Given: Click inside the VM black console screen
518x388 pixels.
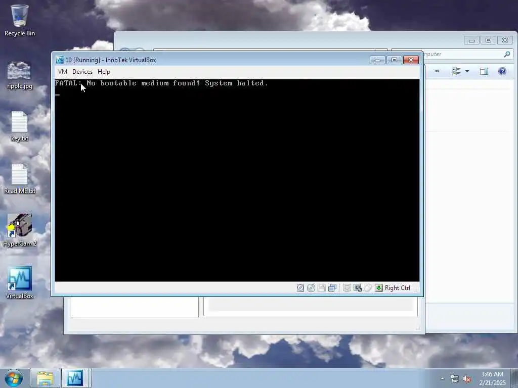Looking at the screenshot, I should click(x=237, y=180).
